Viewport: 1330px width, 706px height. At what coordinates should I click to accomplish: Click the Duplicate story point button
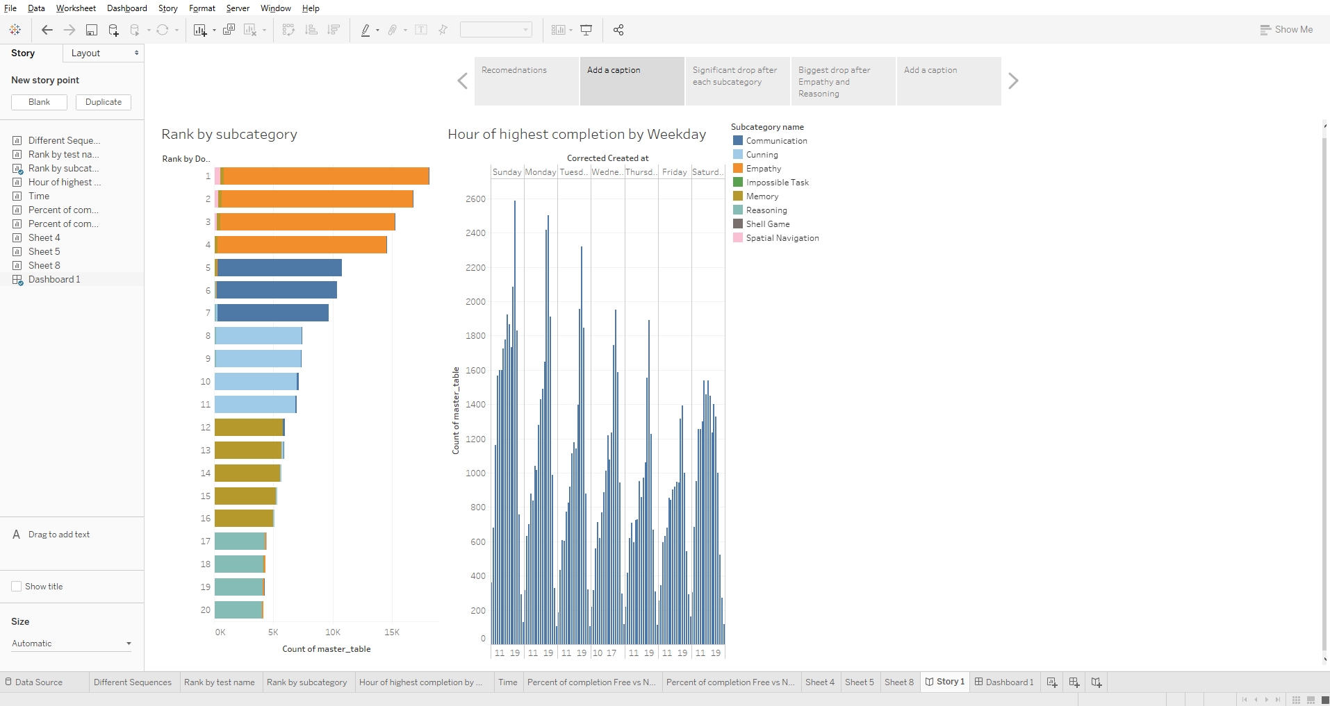pos(104,102)
